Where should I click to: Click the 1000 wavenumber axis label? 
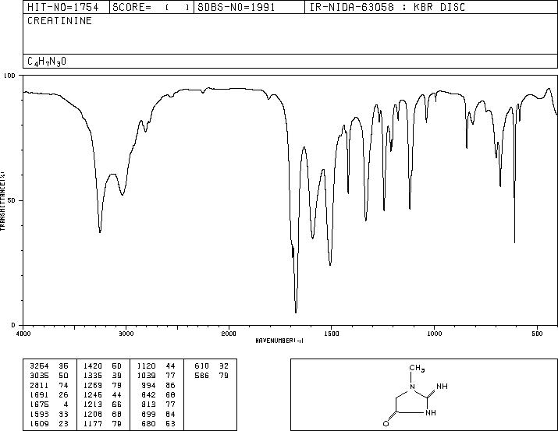point(434,334)
